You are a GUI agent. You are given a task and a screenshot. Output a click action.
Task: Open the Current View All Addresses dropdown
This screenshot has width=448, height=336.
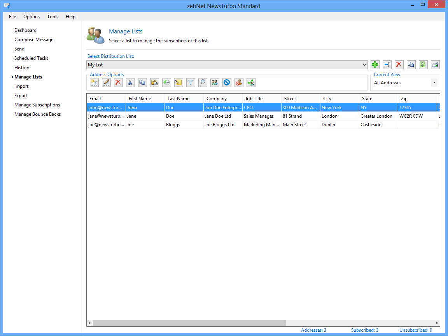[x=434, y=83]
